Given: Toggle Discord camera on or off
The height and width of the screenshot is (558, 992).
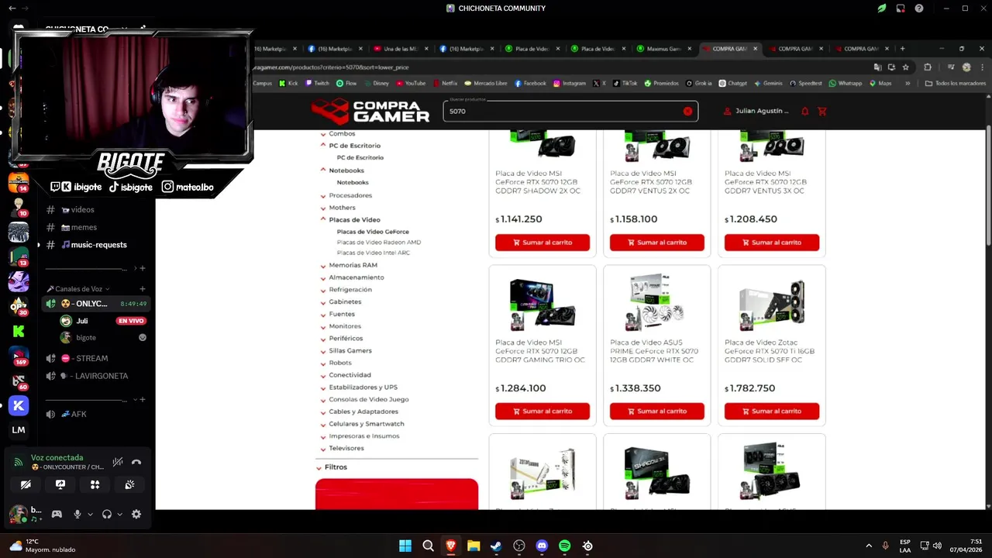Looking at the screenshot, I should 26,484.
